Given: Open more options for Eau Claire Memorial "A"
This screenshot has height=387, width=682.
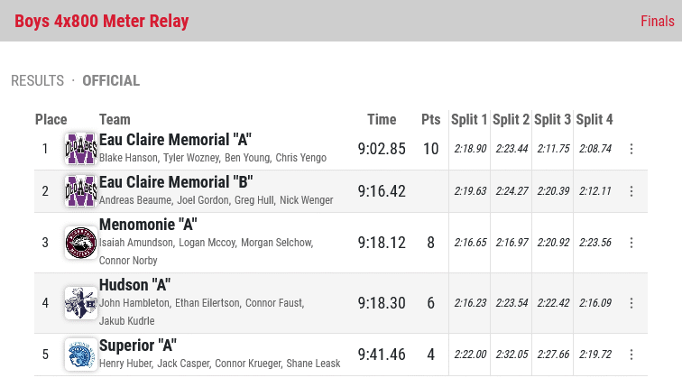Looking at the screenshot, I should point(631,149).
